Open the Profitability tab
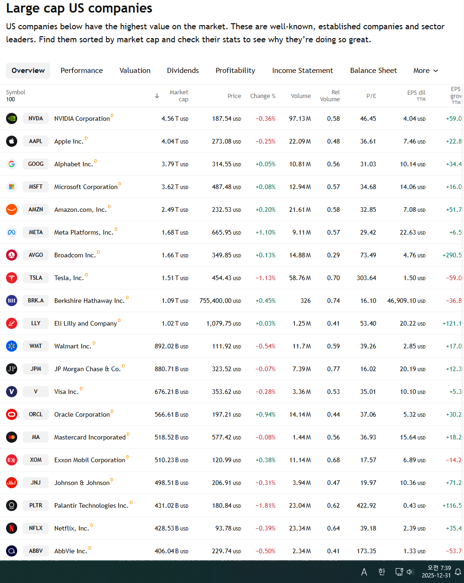The image size is (464, 583). [x=235, y=71]
